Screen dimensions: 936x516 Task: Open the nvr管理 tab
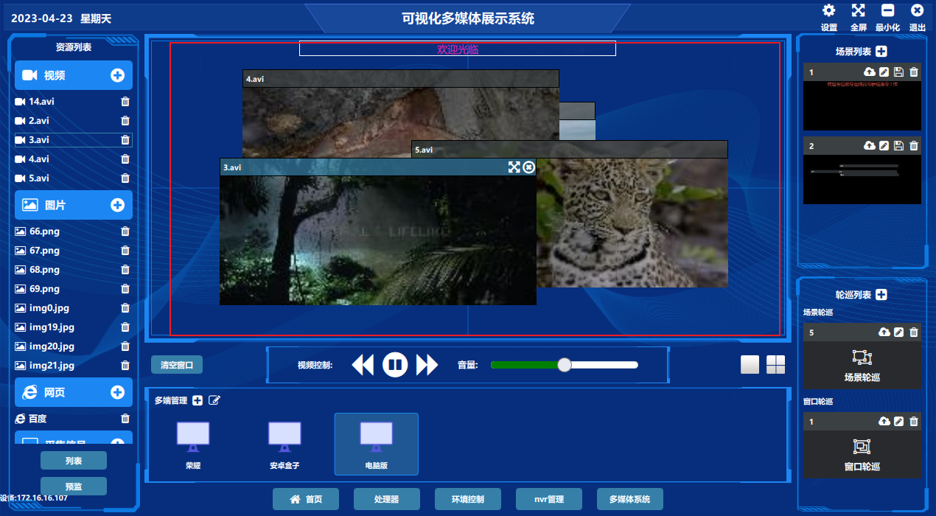point(549,499)
